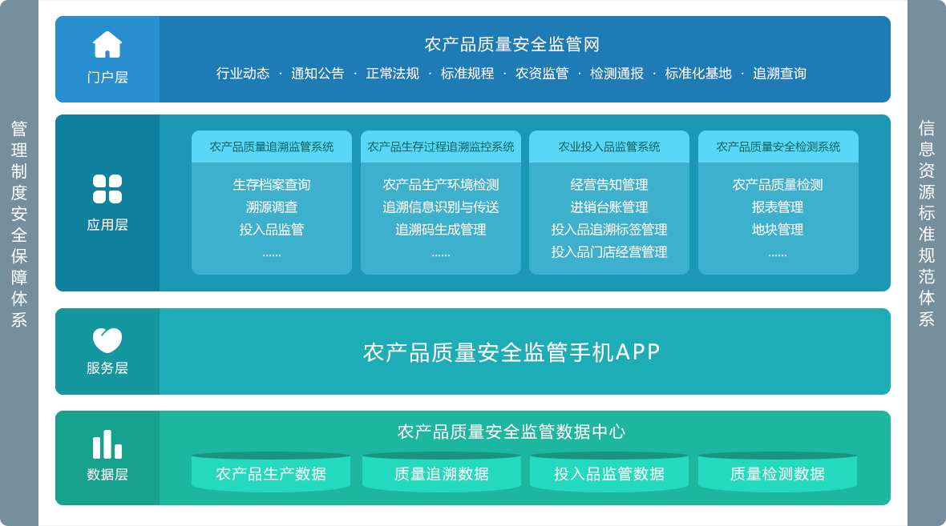Click the 生存档案查询 item
This screenshot has height=526, width=946.
click(x=272, y=184)
